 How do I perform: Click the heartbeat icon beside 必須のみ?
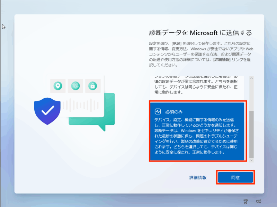[158, 111]
